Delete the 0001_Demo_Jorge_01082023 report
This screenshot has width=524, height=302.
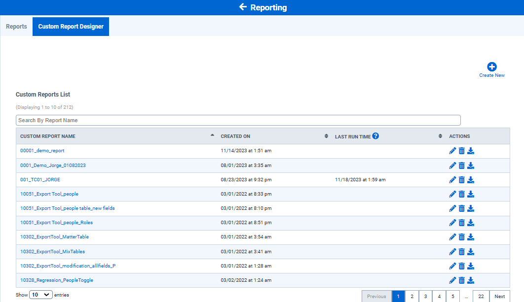[461, 166]
